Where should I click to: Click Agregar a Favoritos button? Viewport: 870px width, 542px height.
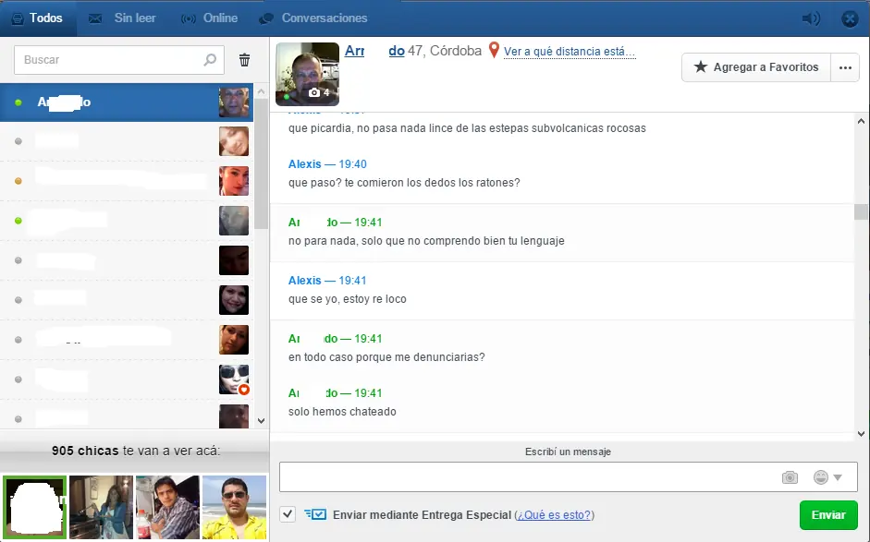[x=755, y=67]
